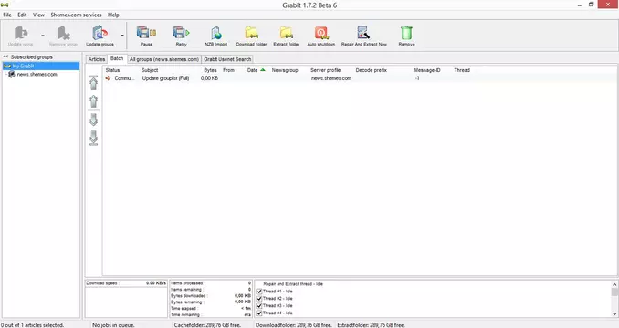
Task: Move item to top of batch queue
Action: coord(93,83)
